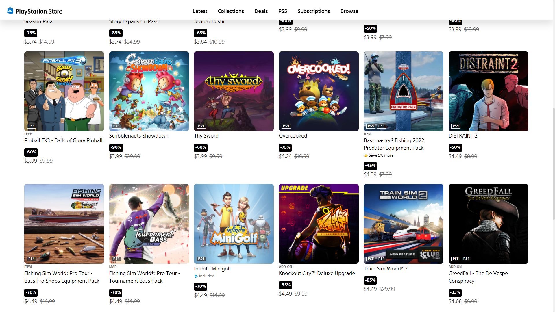Click the -85% badge under Train Sim World 2
The height and width of the screenshot is (312, 555).
coord(370,281)
